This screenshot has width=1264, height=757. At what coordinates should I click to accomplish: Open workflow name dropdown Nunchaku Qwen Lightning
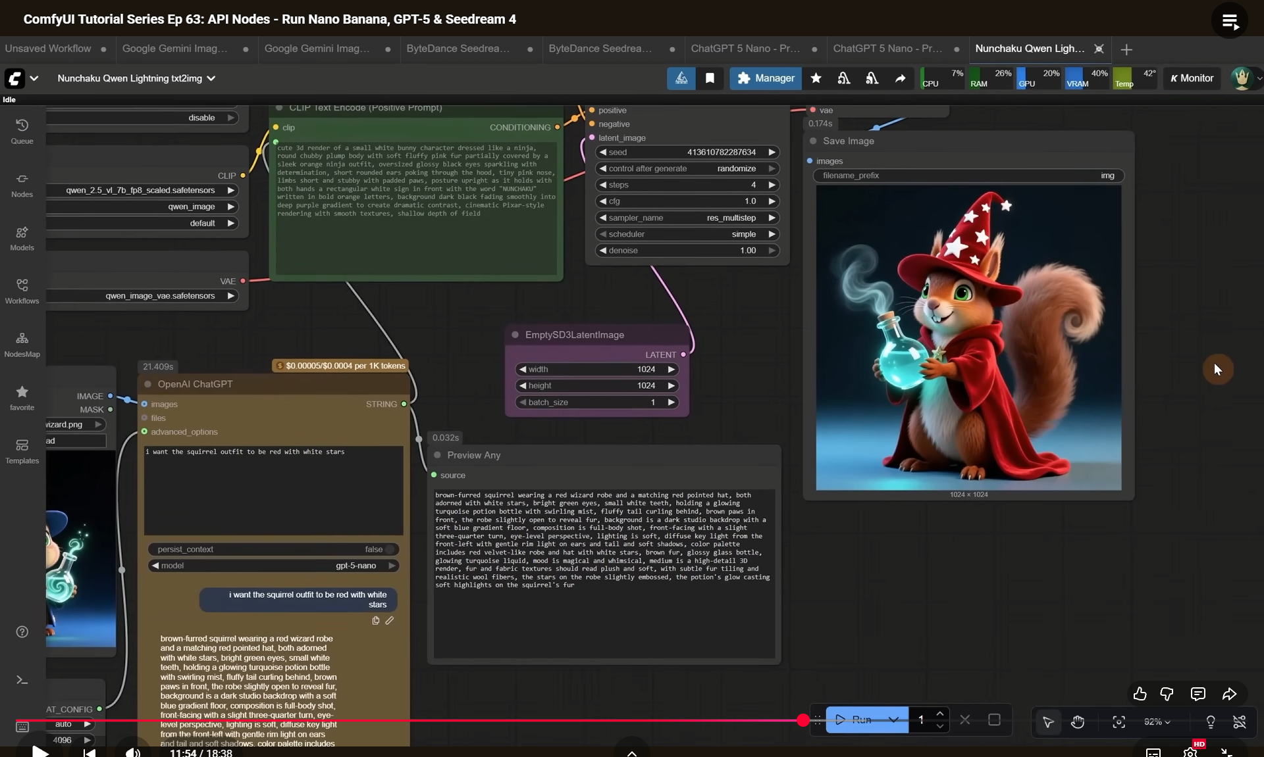[x=136, y=78]
